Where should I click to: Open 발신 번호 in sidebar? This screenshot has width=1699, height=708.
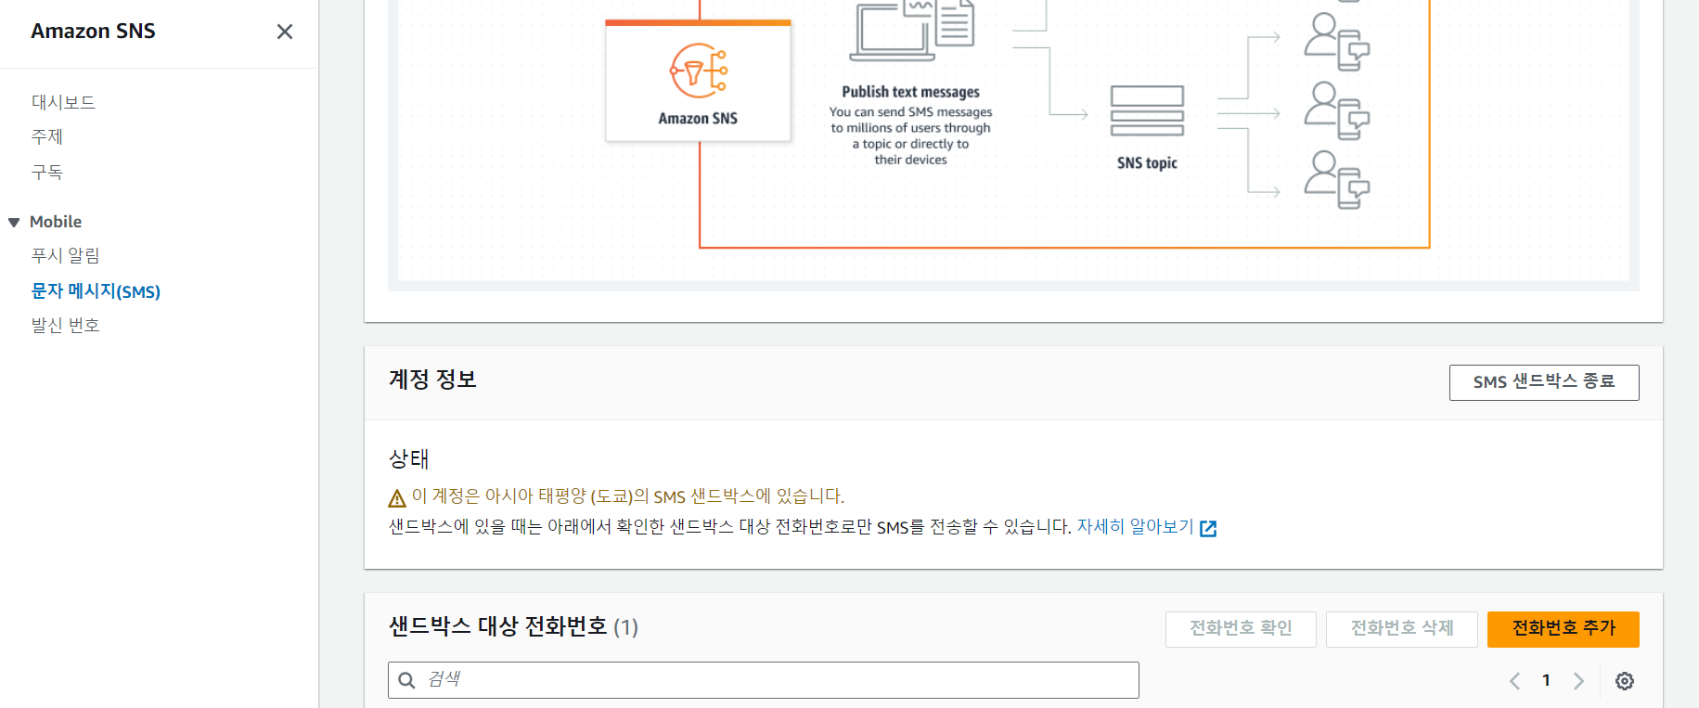[65, 325]
